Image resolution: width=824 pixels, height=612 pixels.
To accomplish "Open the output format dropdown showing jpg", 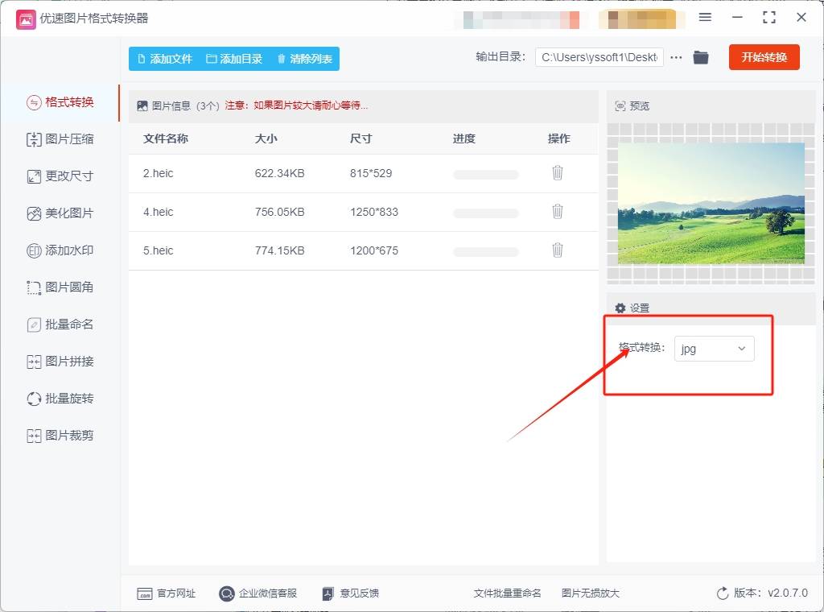I will [x=714, y=349].
